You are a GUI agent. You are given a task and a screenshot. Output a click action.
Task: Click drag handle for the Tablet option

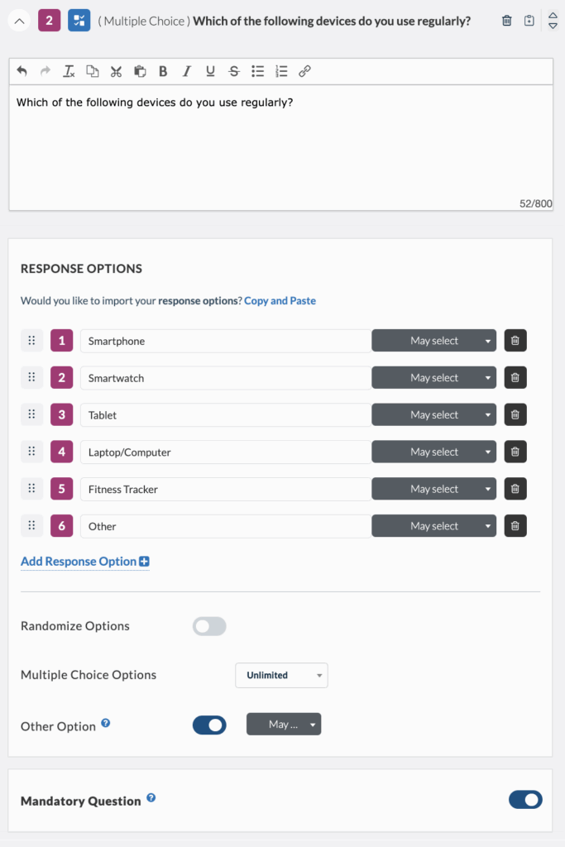click(31, 415)
